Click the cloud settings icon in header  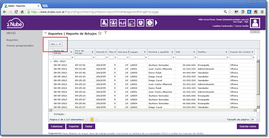click(x=131, y=23)
